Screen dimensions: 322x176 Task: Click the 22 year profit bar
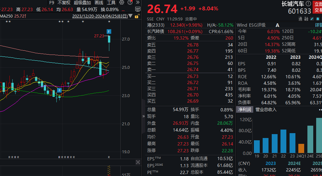[283, 141]
